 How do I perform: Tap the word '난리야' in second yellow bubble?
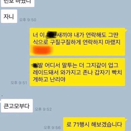(58, 79)
